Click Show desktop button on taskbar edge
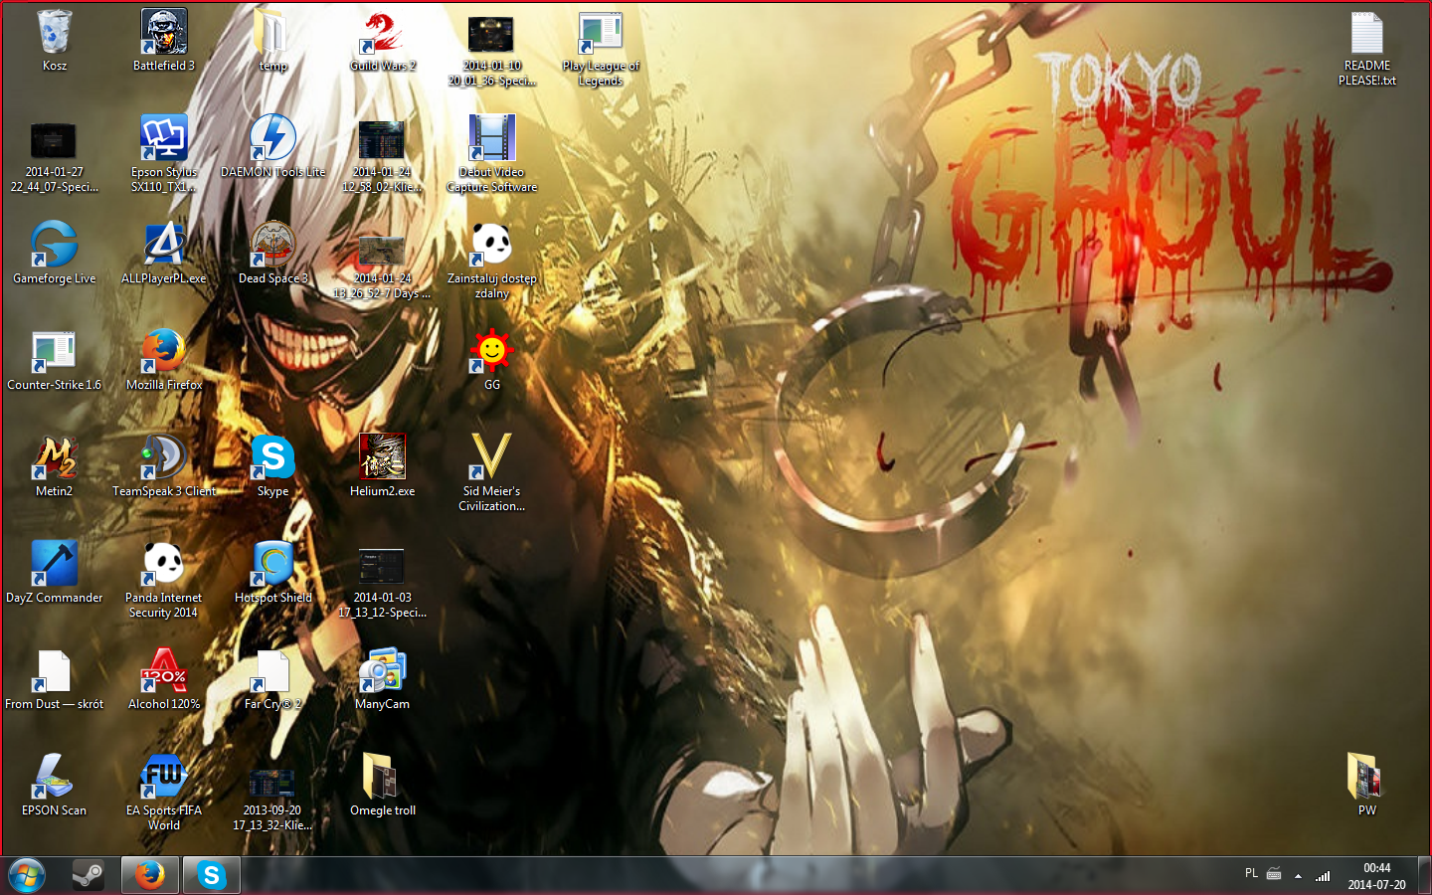This screenshot has height=895, width=1432. tap(1424, 876)
